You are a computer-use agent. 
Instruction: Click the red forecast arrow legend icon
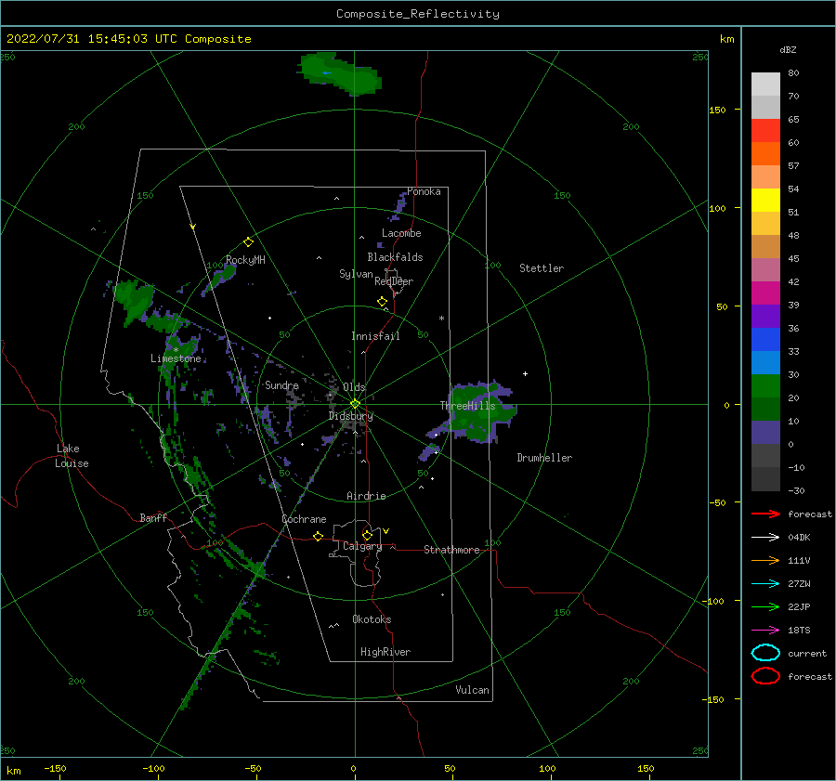(x=765, y=514)
